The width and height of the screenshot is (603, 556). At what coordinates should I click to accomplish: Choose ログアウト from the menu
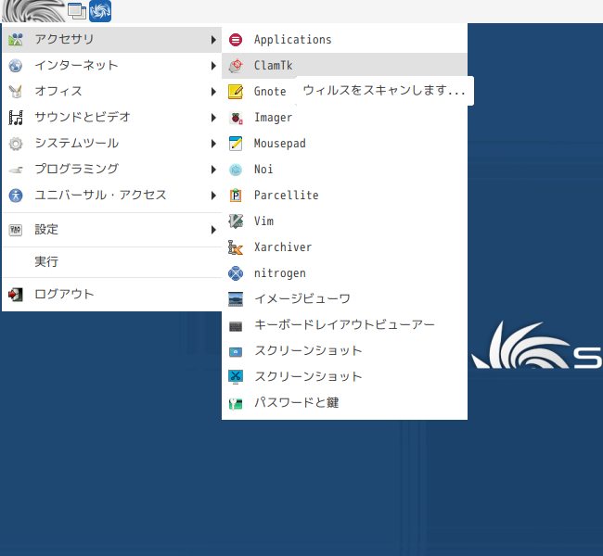coord(111,295)
